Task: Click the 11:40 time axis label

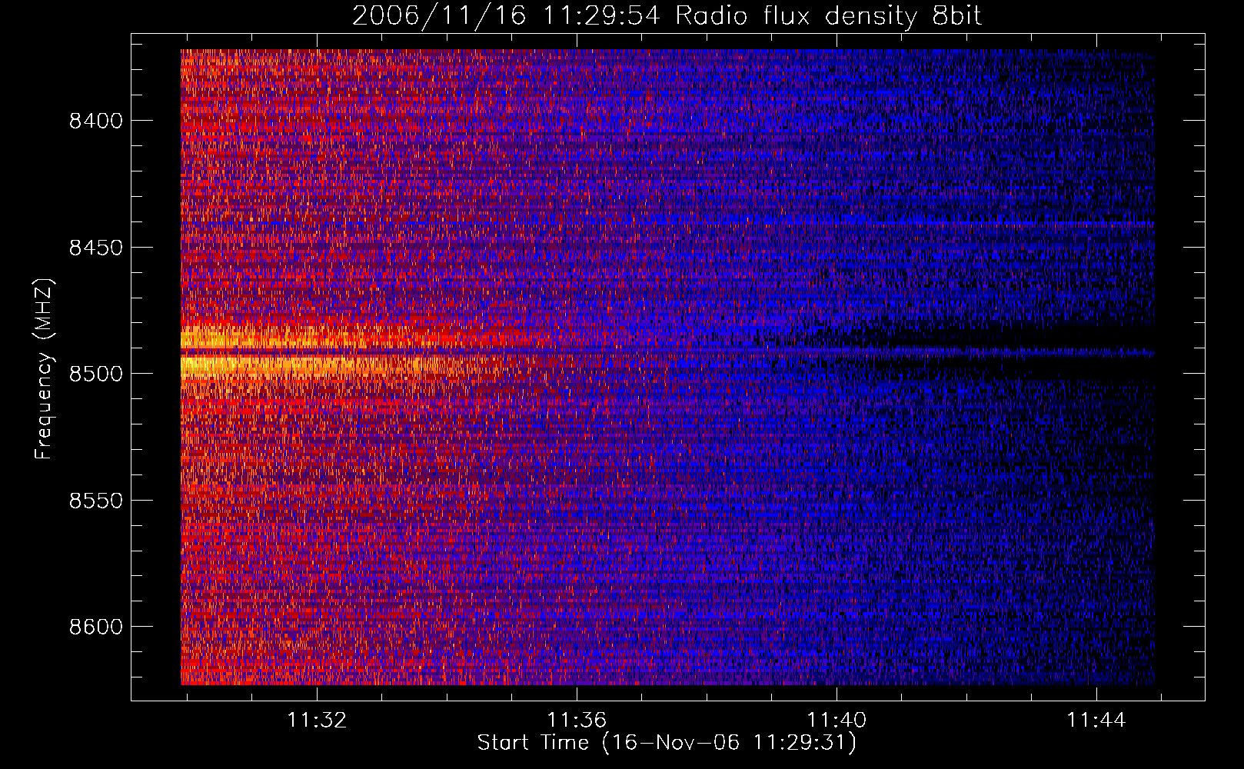Action: pyautogui.click(x=837, y=720)
